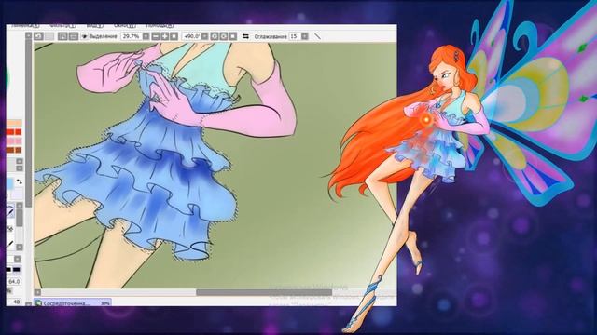The image size is (597, 335).
Task: Pick the first pink swatch
Action: pos(10,141)
